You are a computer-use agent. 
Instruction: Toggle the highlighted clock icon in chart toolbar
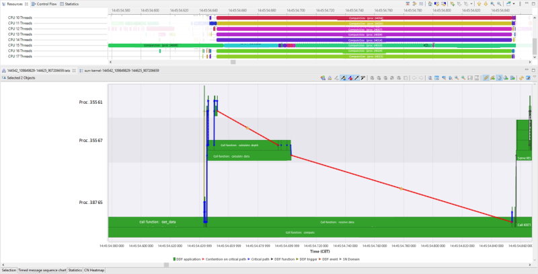pyautogui.click(x=500, y=78)
